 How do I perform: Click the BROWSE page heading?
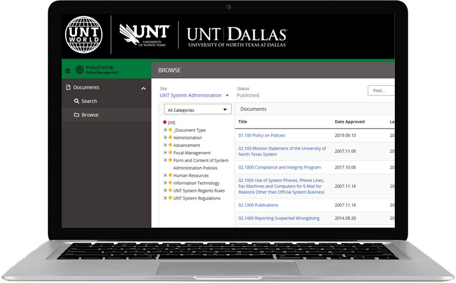169,70
